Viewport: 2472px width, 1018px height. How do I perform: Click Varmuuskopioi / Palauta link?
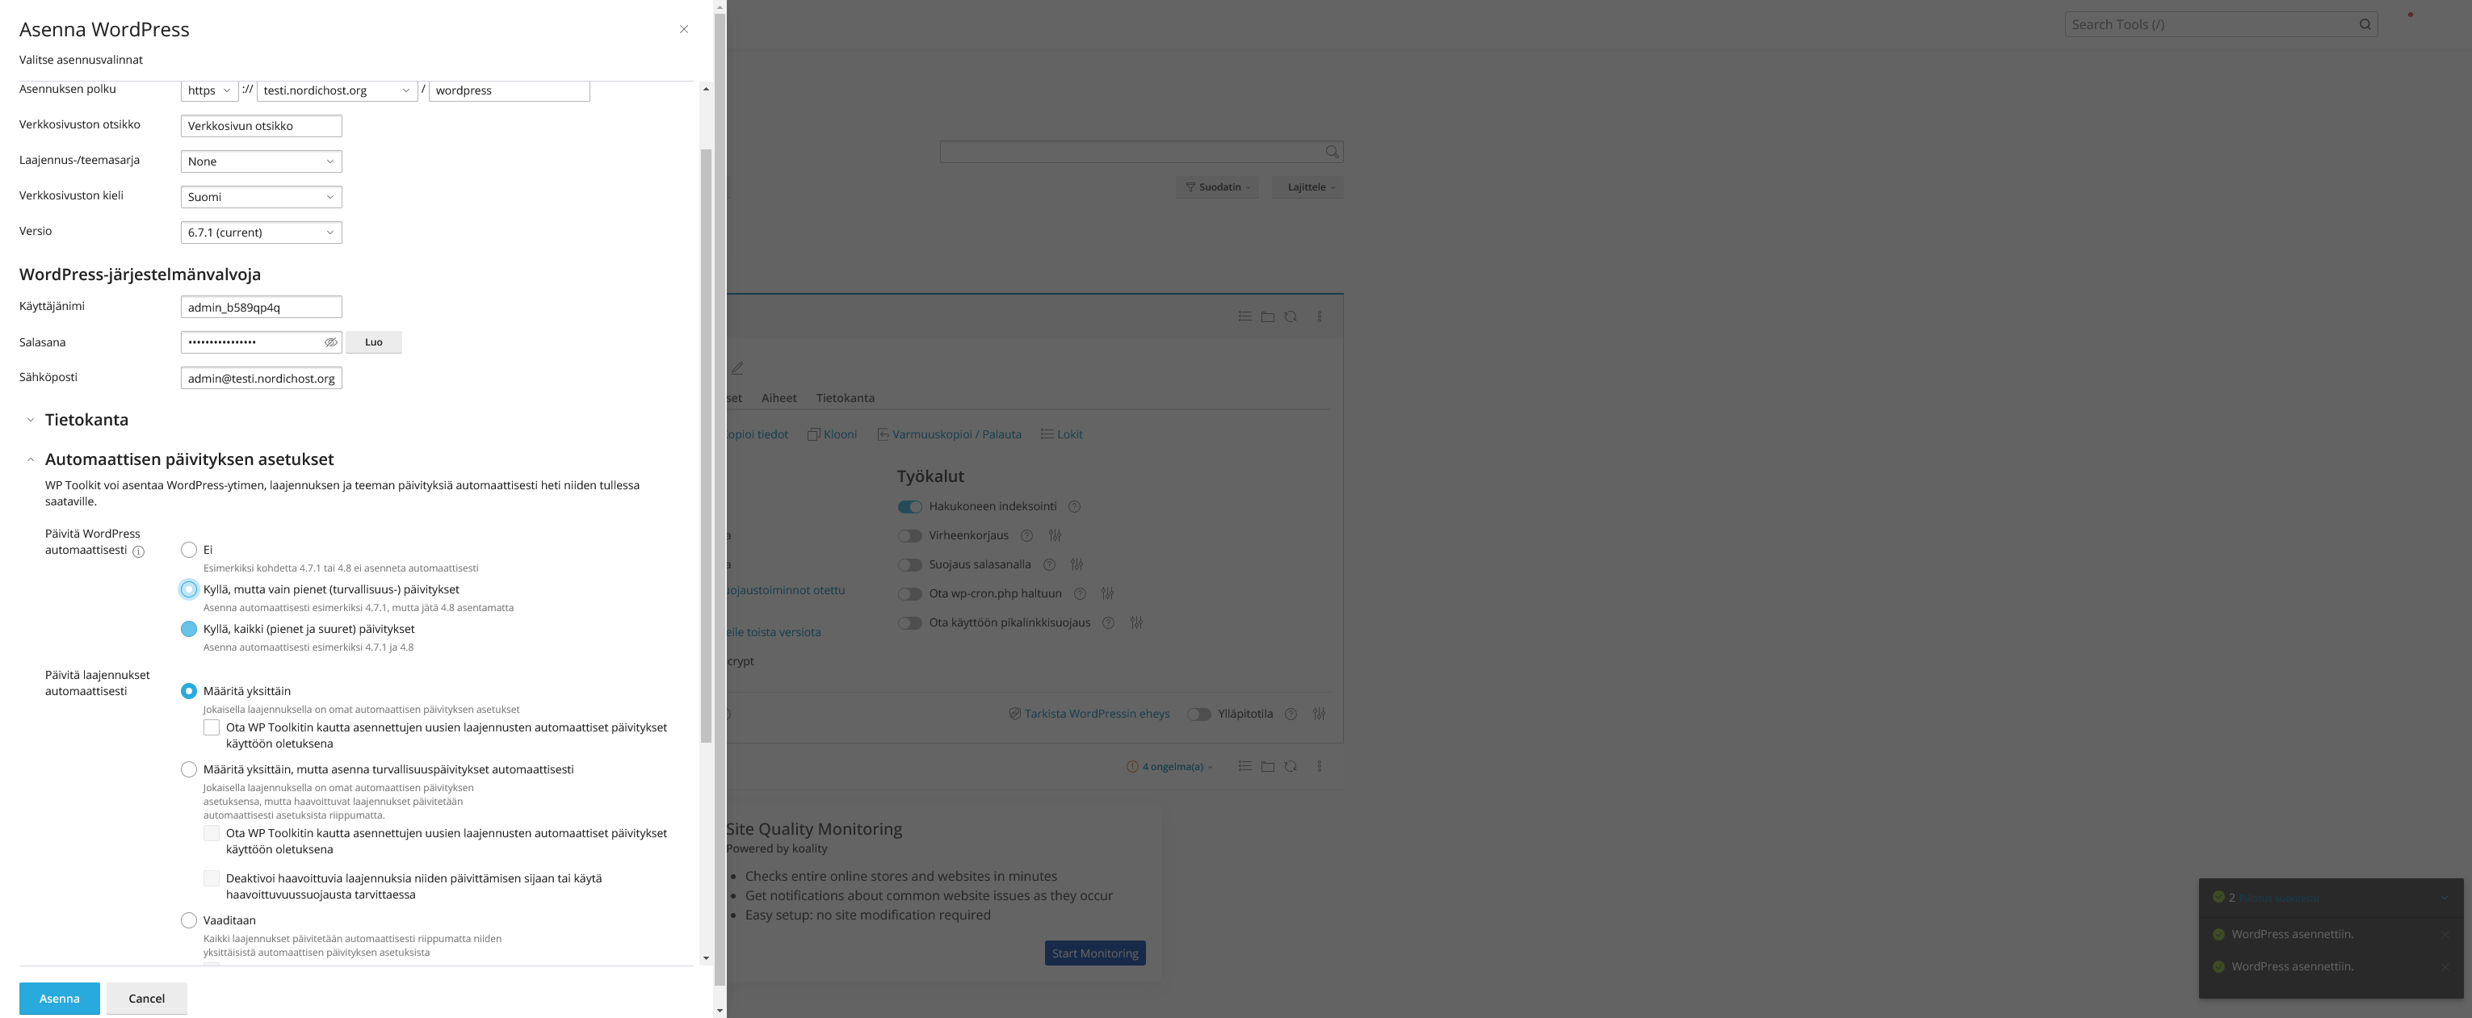click(949, 434)
